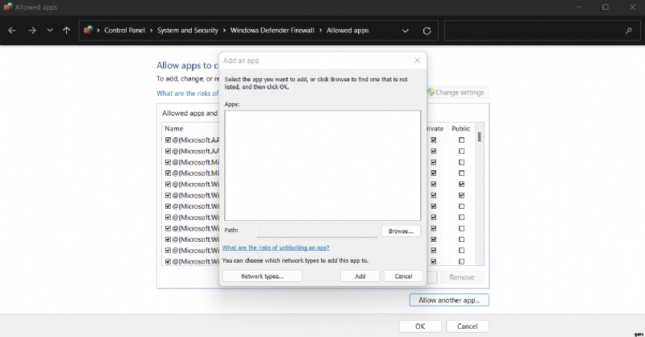The image size is (645, 337).
Task: Open System and Security breadcrumb
Action: click(188, 31)
